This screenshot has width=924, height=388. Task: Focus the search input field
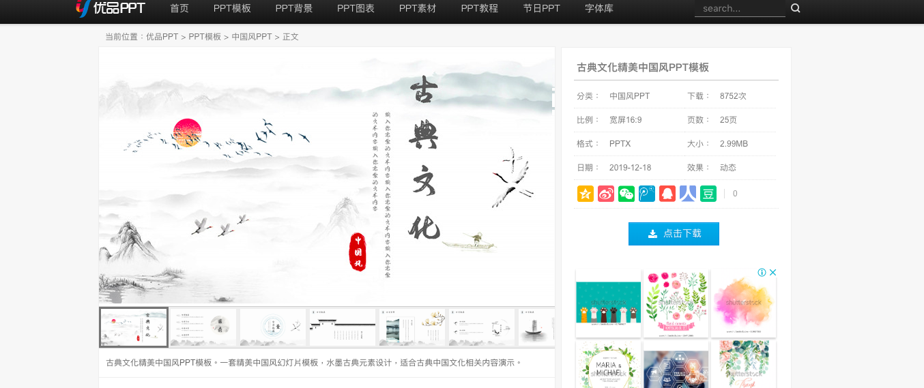tap(739, 8)
